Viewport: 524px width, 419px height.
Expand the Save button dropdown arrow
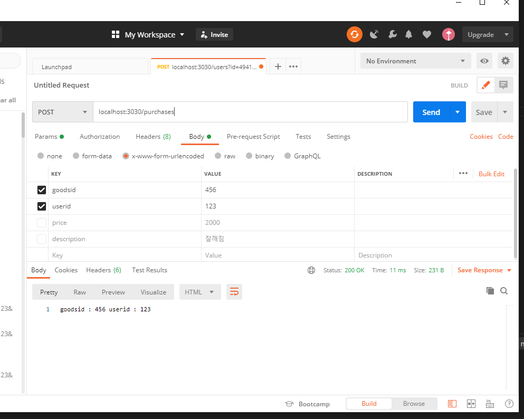pos(505,112)
